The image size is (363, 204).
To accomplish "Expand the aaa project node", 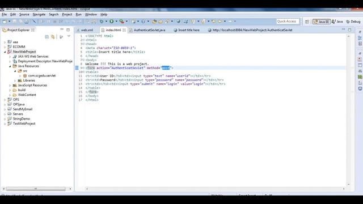I will (x=5, y=42).
